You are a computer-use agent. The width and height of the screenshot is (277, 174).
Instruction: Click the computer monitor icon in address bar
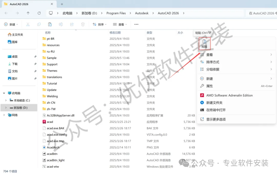(x=51, y=13)
